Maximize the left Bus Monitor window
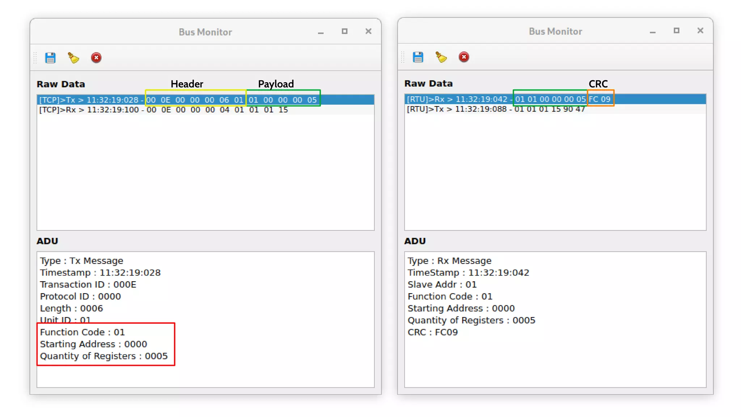Image resolution: width=741 pixels, height=417 pixels. pos(344,31)
